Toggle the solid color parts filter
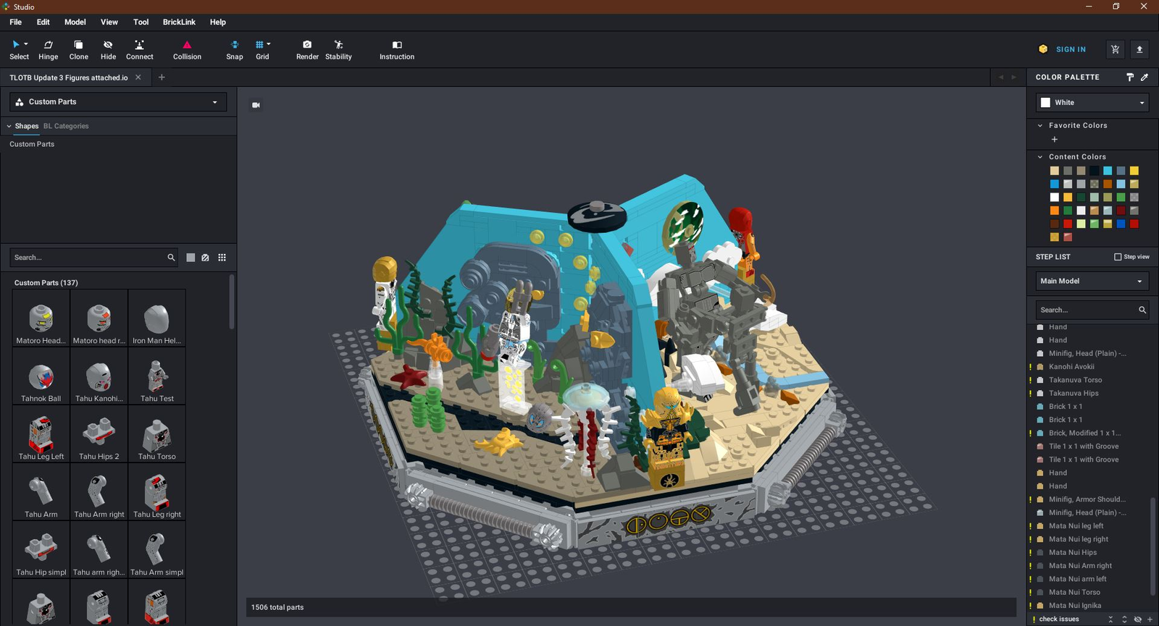This screenshot has width=1159, height=626. [191, 257]
